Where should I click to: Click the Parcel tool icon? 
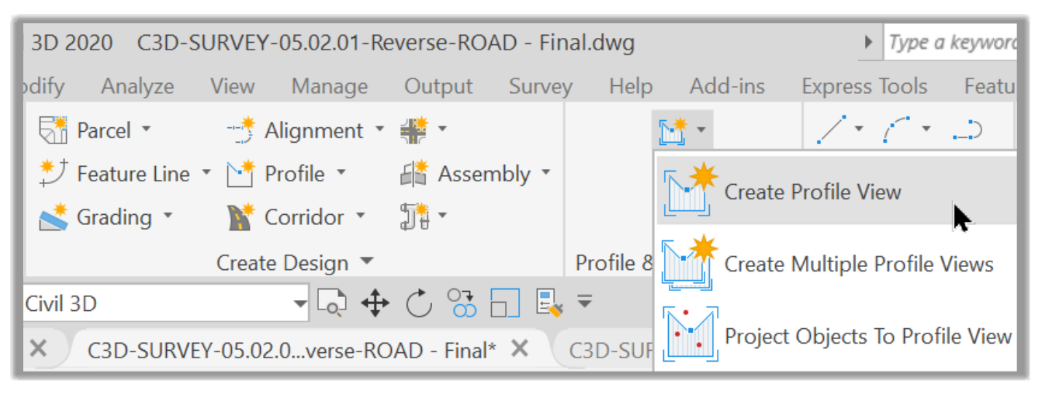coord(54,130)
